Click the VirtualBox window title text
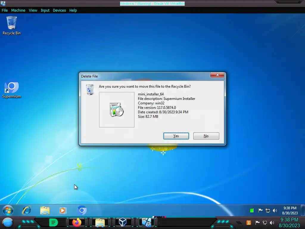This screenshot has height=229, width=305. click(x=152, y=4)
